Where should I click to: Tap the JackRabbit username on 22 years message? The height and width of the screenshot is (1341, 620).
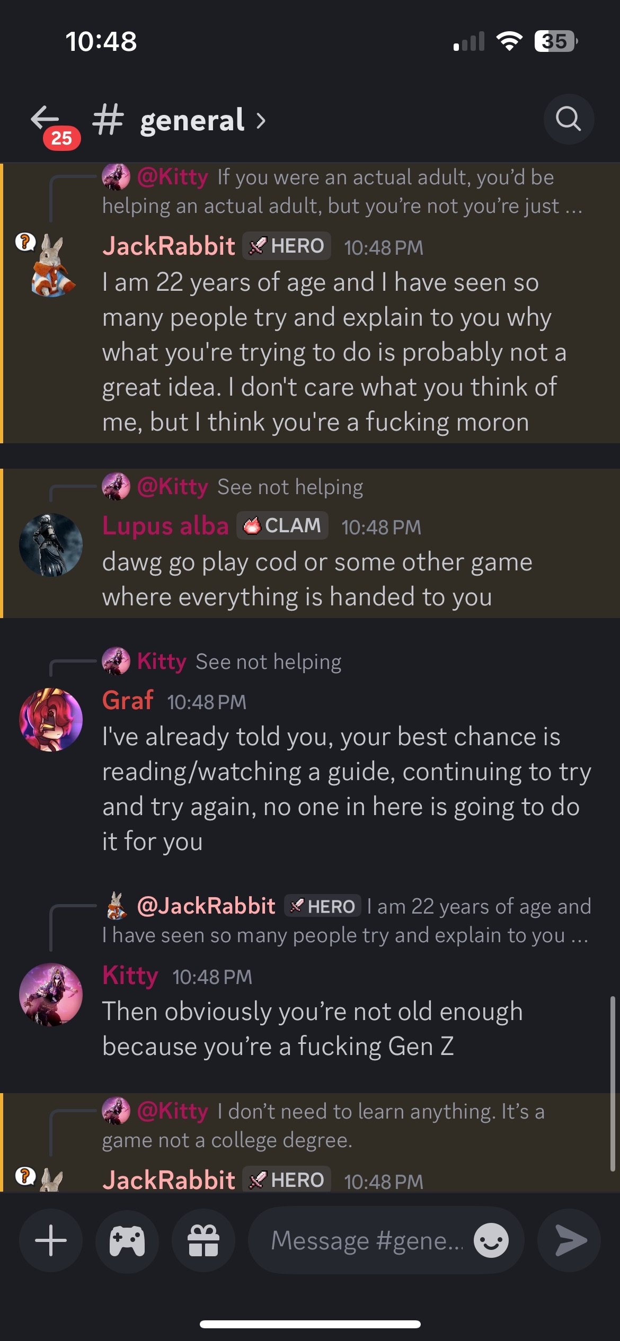(169, 246)
